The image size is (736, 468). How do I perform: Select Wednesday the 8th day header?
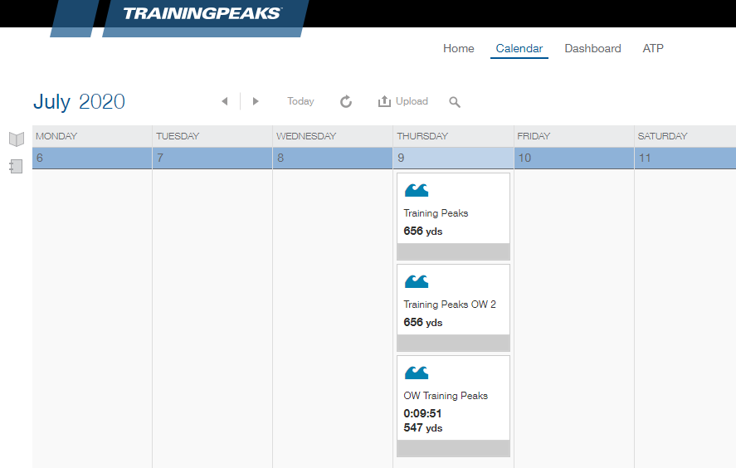coord(333,158)
